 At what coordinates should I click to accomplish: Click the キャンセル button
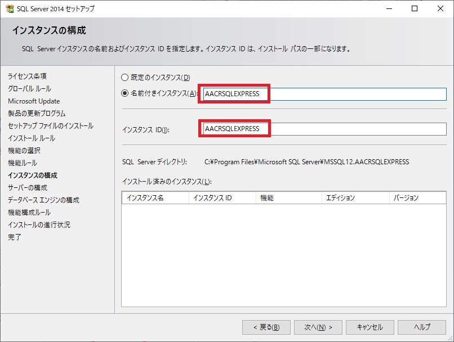click(370, 327)
